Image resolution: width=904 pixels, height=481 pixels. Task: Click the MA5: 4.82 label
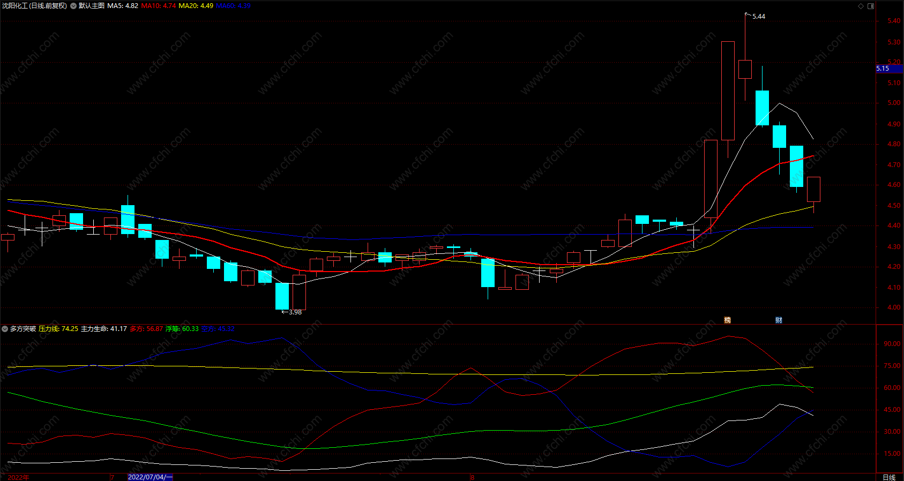coord(123,6)
